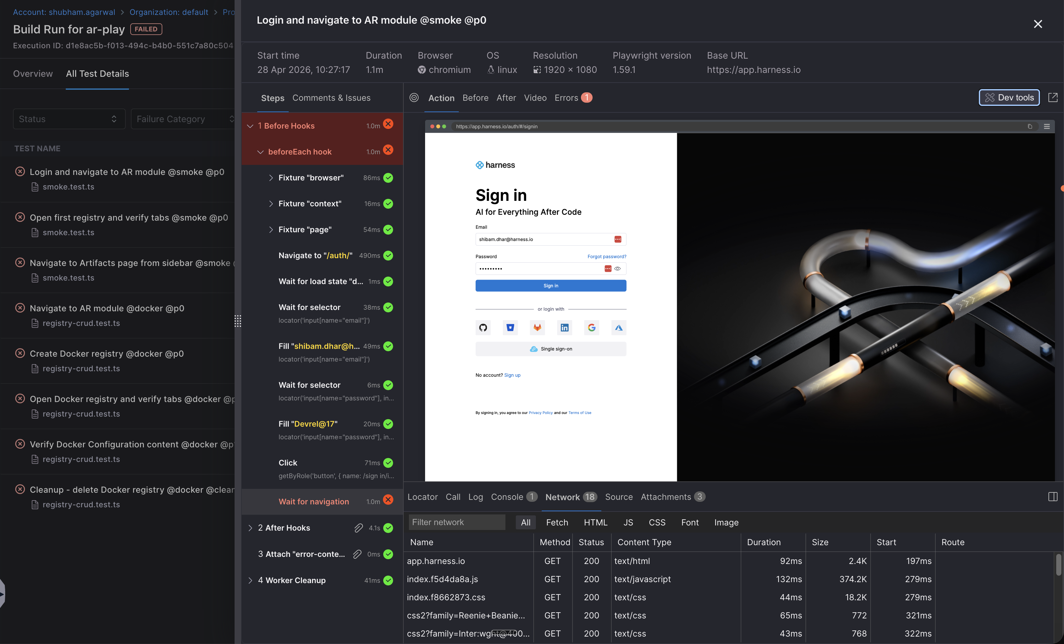Image resolution: width=1064 pixels, height=644 pixels.
Task: Collapse the 1 Before Hooks section
Action: coord(250,126)
